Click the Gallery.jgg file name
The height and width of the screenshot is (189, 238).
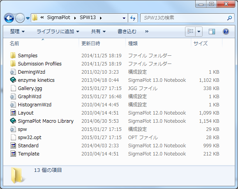(x=30, y=88)
